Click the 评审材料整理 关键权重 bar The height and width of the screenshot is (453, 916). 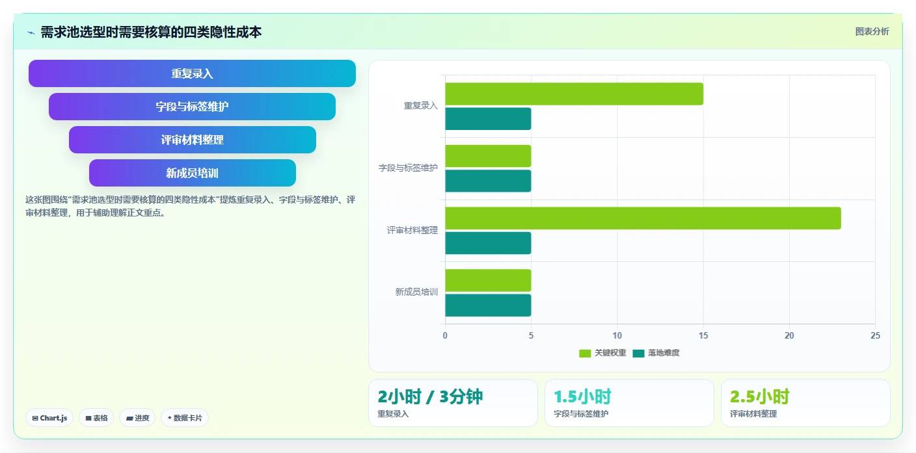[x=643, y=218]
